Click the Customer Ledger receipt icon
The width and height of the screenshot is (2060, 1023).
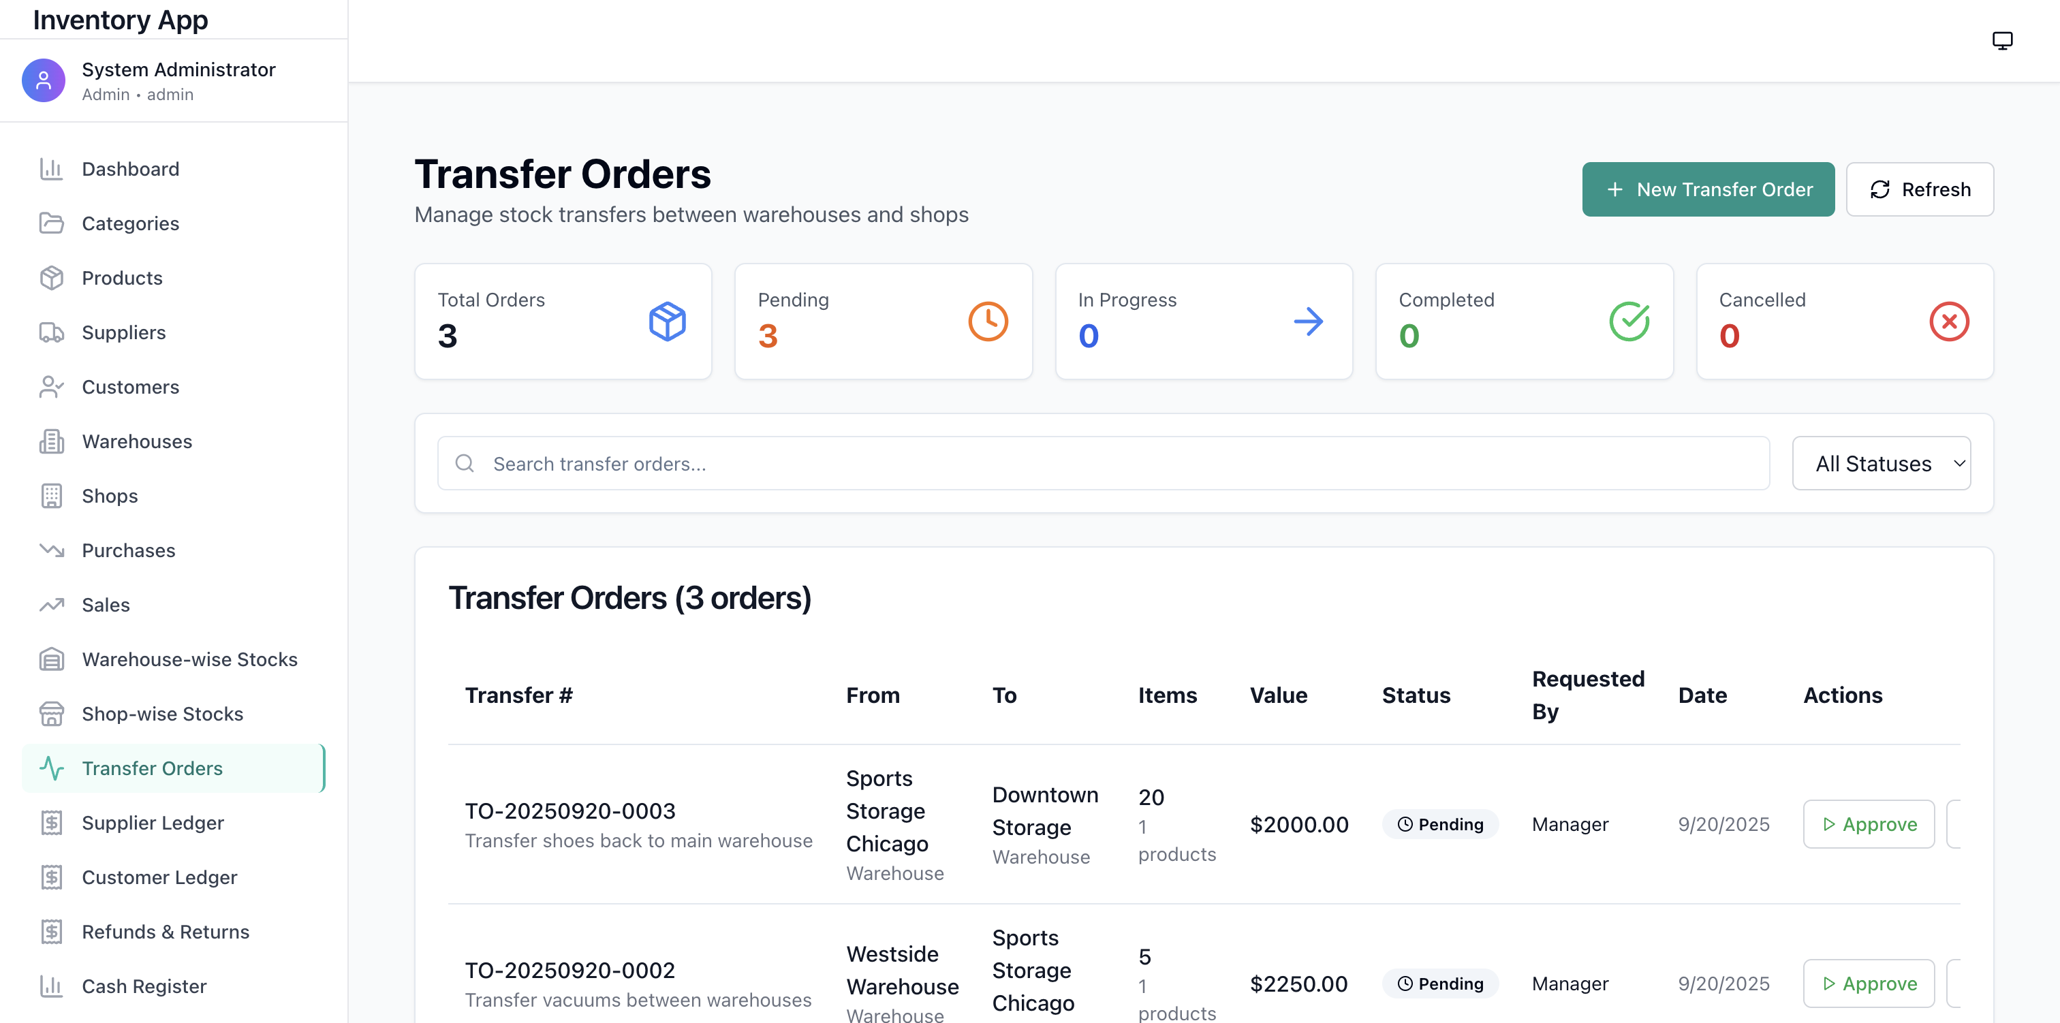point(51,877)
